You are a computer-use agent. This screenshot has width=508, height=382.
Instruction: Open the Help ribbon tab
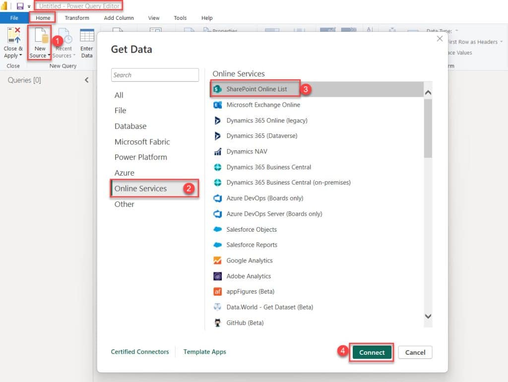pyautogui.click(x=207, y=18)
